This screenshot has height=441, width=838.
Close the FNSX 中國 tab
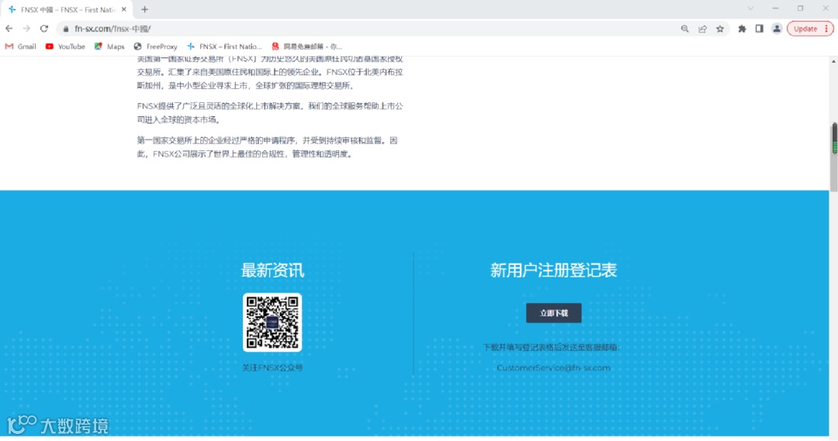click(x=124, y=9)
